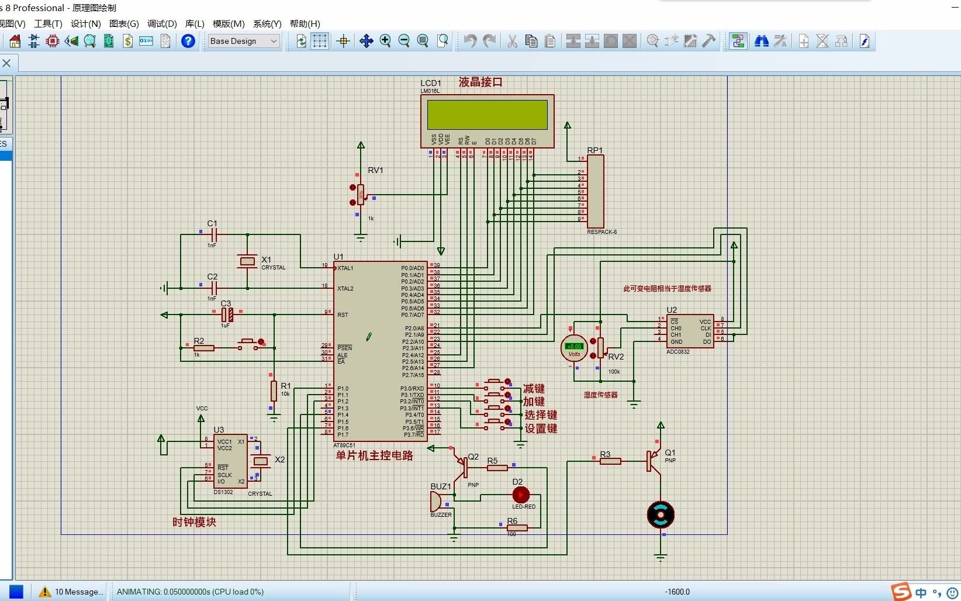
Task: Open the bill of materials dollar icon
Action: click(x=127, y=41)
